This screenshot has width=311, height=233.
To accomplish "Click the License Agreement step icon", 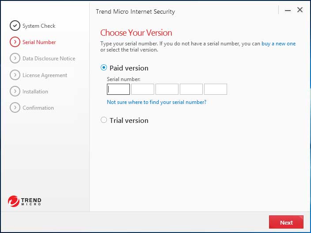I will pos(15,75).
